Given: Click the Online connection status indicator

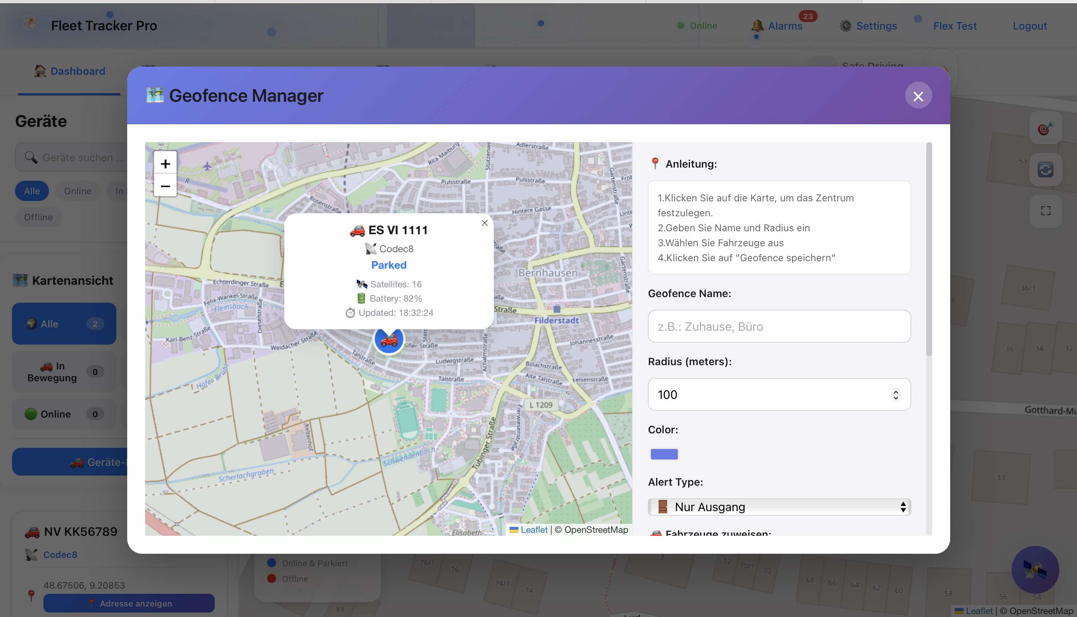Looking at the screenshot, I should pyautogui.click(x=697, y=26).
